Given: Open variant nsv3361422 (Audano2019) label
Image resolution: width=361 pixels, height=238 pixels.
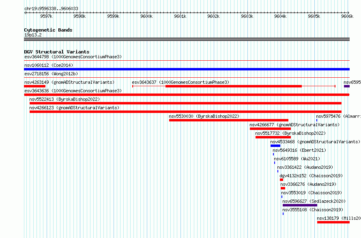Looking at the screenshot, I should tap(305, 167).
